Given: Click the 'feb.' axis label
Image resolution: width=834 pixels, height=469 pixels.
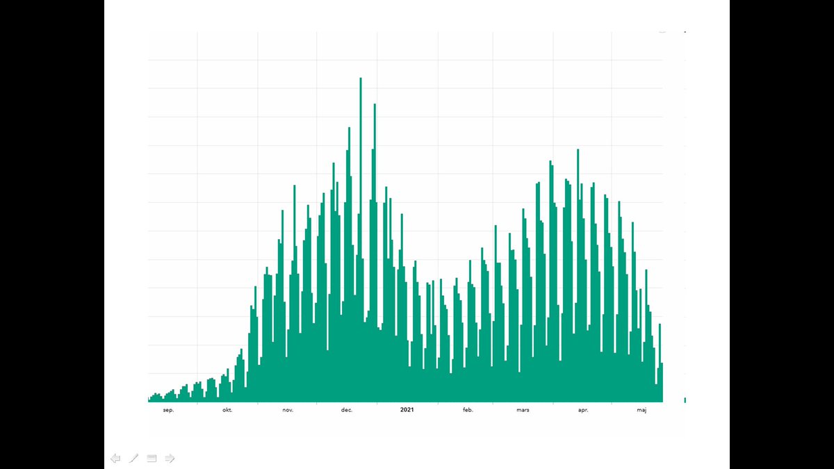Looking at the screenshot, I should coord(468,410).
